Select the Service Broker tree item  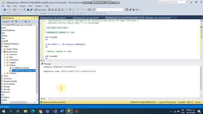[x=9, y=84]
